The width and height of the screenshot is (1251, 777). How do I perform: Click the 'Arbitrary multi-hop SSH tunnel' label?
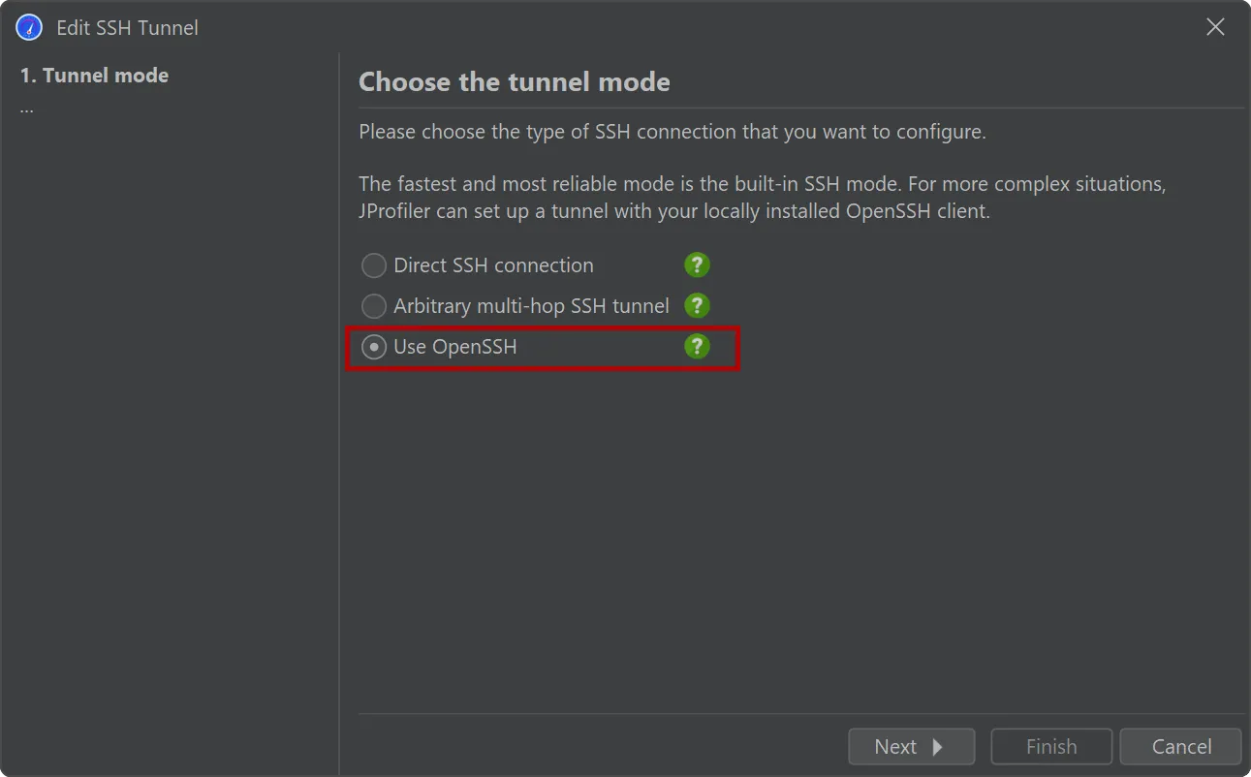coord(531,306)
